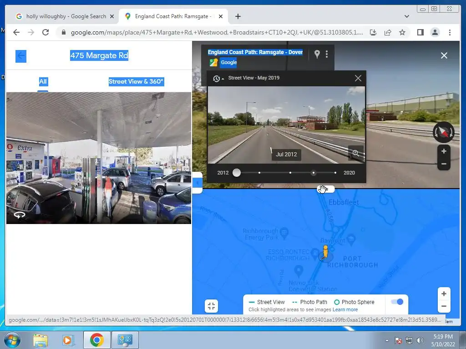Open Windows Explorer from taskbar
This screenshot has width=466, height=349.
pos(41,340)
